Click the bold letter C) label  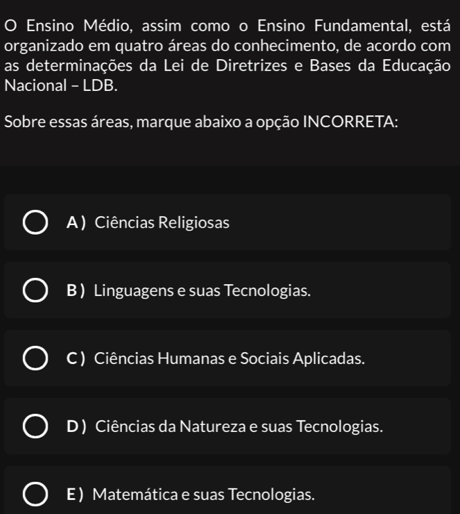click(x=76, y=358)
